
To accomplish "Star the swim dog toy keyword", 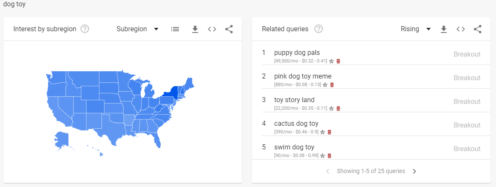I will tap(323, 155).
